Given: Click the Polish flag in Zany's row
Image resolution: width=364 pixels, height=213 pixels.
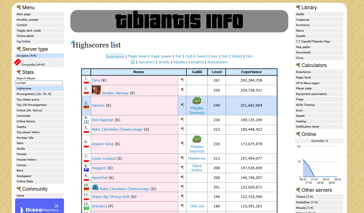Looking at the screenshot, I should click(x=86, y=82).
